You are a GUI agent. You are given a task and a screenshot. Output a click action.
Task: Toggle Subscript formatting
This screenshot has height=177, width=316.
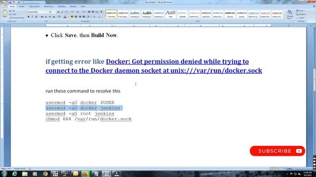point(46,17)
